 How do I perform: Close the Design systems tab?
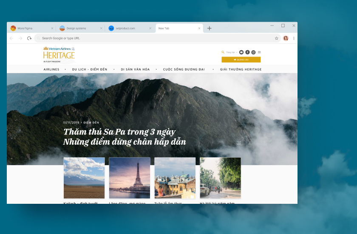coord(101,28)
